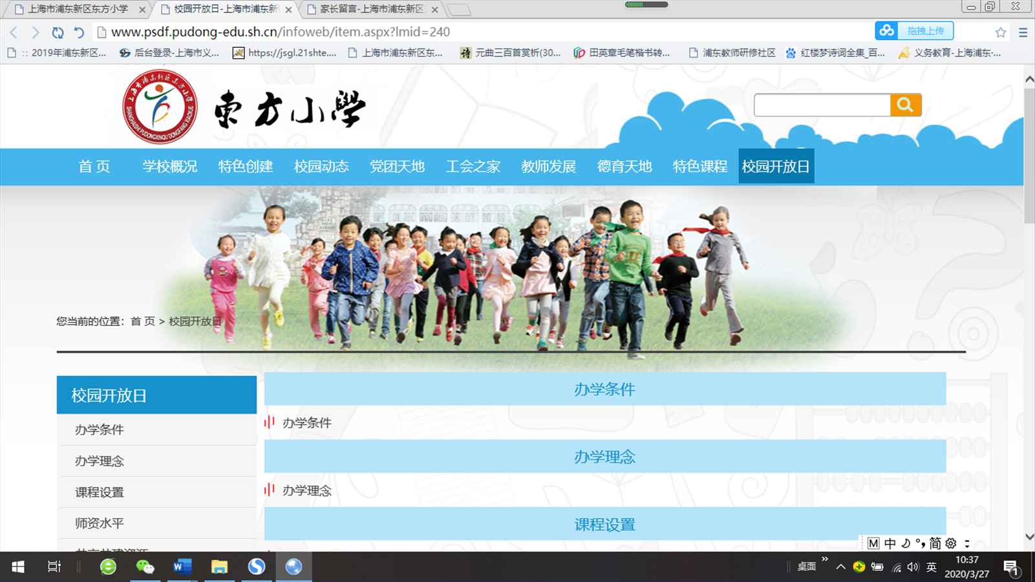Click the orange search magnifier button
This screenshot has width=1035, height=582.
pyautogui.click(x=905, y=105)
